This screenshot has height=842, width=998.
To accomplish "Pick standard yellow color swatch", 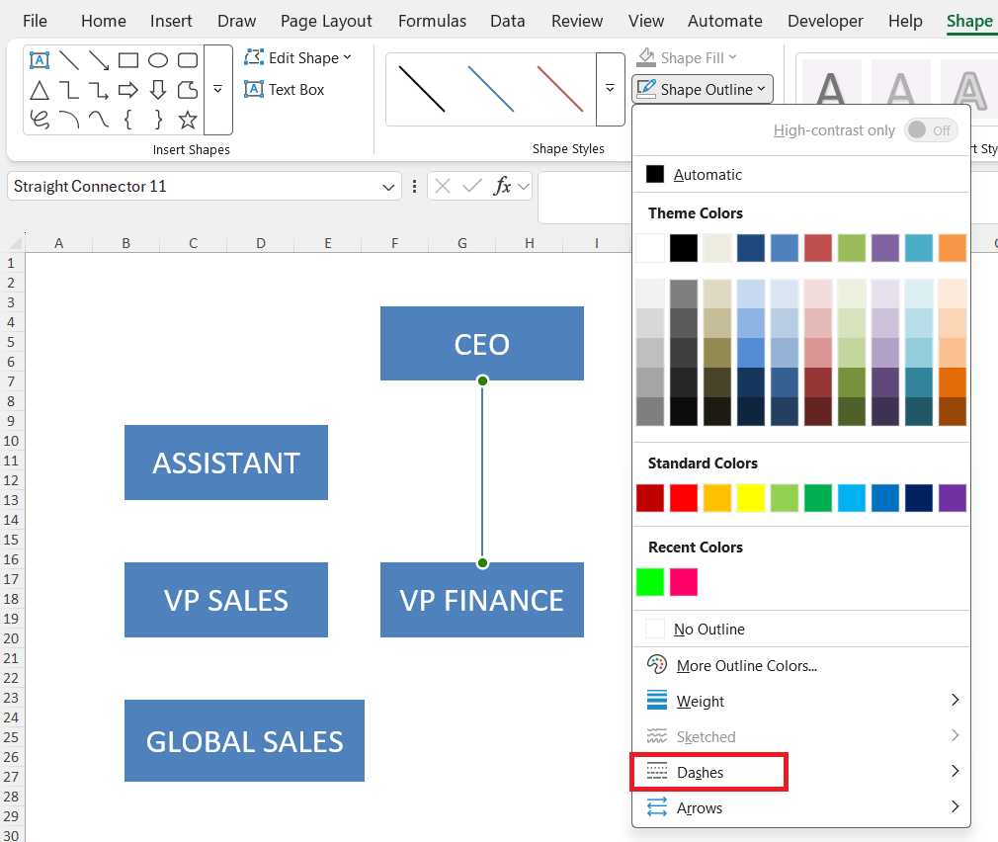I will (x=750, y=498).
